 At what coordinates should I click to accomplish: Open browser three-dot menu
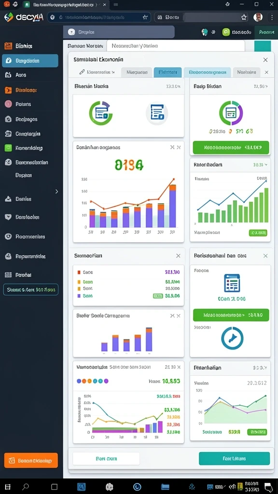[x=272, y=17]
